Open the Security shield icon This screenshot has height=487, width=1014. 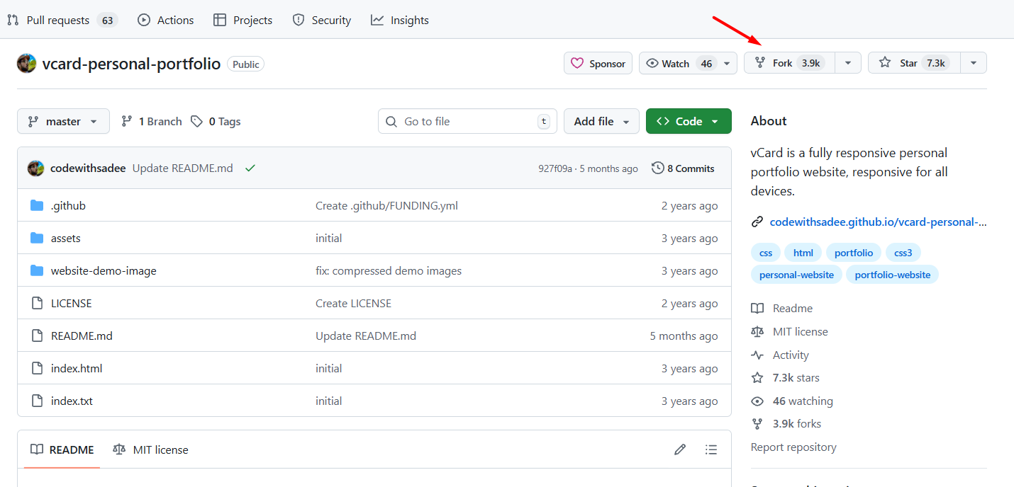[x=297, y=20]
